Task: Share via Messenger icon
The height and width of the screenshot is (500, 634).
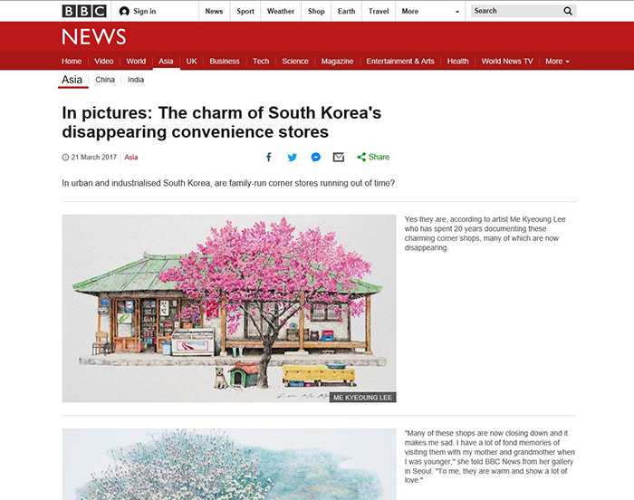Action: [x=316, y=157]
